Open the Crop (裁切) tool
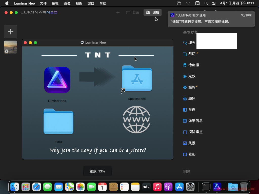Viewport: 259px width, 194px height. tap(191, 54)
